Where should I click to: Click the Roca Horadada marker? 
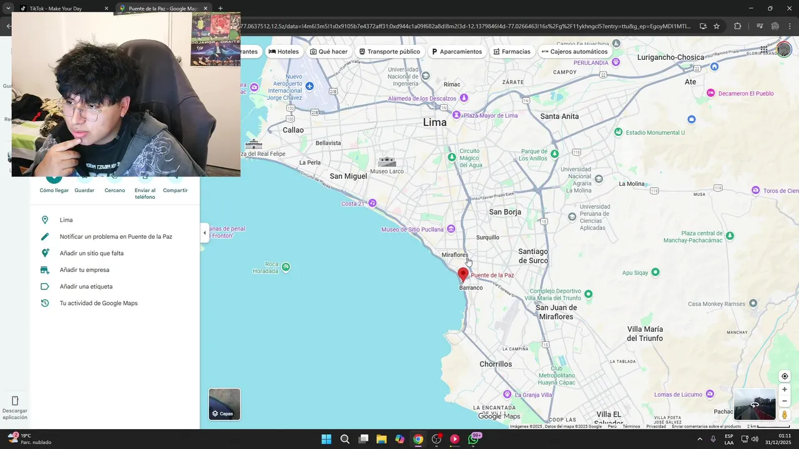(286, 267)
